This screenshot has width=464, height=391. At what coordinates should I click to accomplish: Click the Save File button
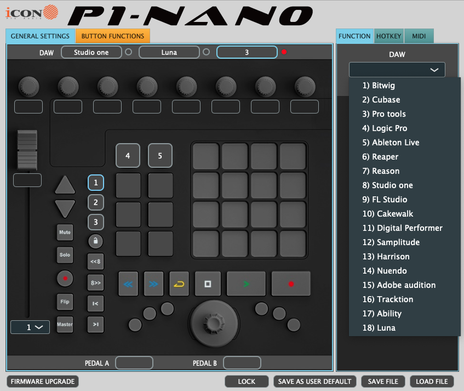click(383, 381)
